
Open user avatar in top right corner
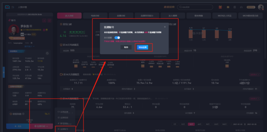click(261, 7)
